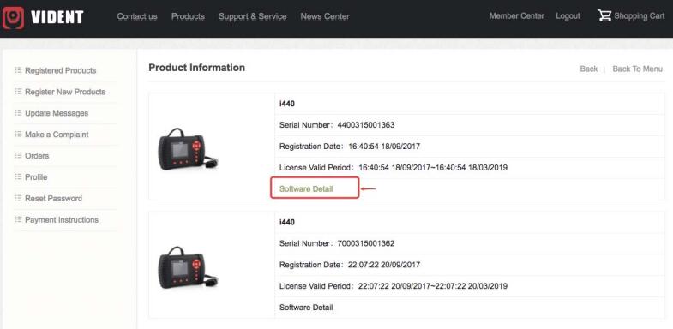
Task: Open Support & Service menu
Action: coord(252,16)
